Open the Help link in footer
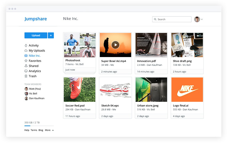This screenshot has width=227, height=143. tap(27, 130)
